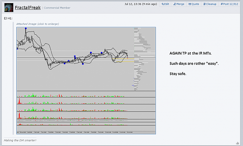Open the Post 12,512 permalink

click(229, 4)
